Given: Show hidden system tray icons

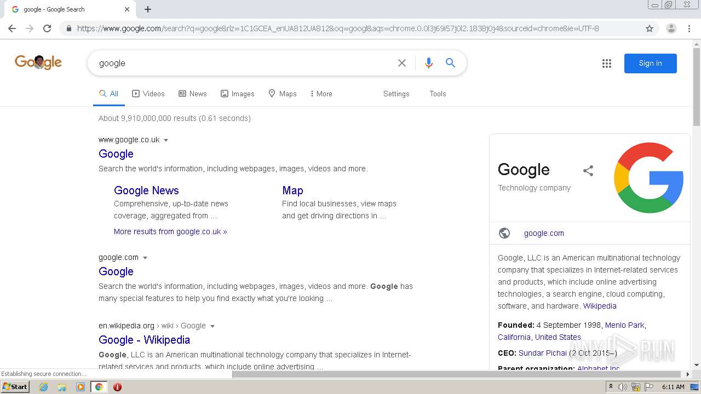Looking at the screenshot, I should 611,387.
